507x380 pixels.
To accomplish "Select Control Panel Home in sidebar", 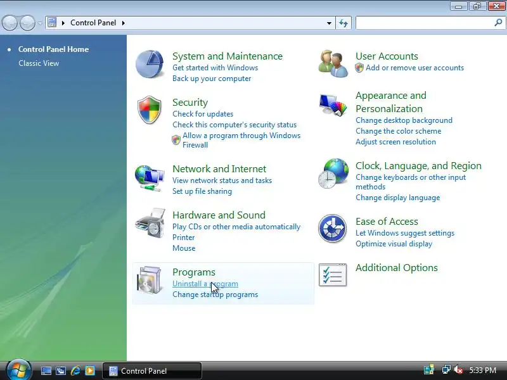I will point(53,49).
